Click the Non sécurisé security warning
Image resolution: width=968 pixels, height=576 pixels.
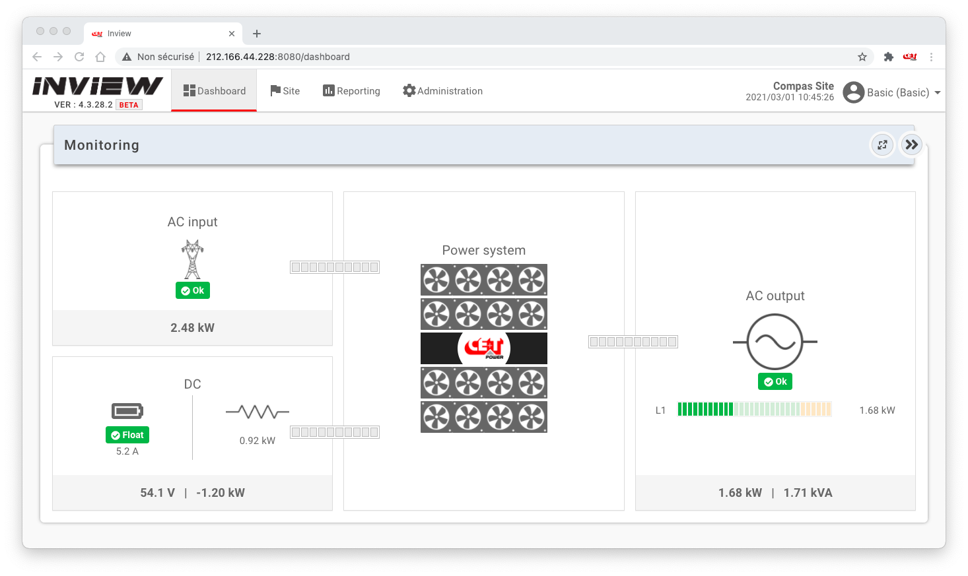[x=158, y=57]
